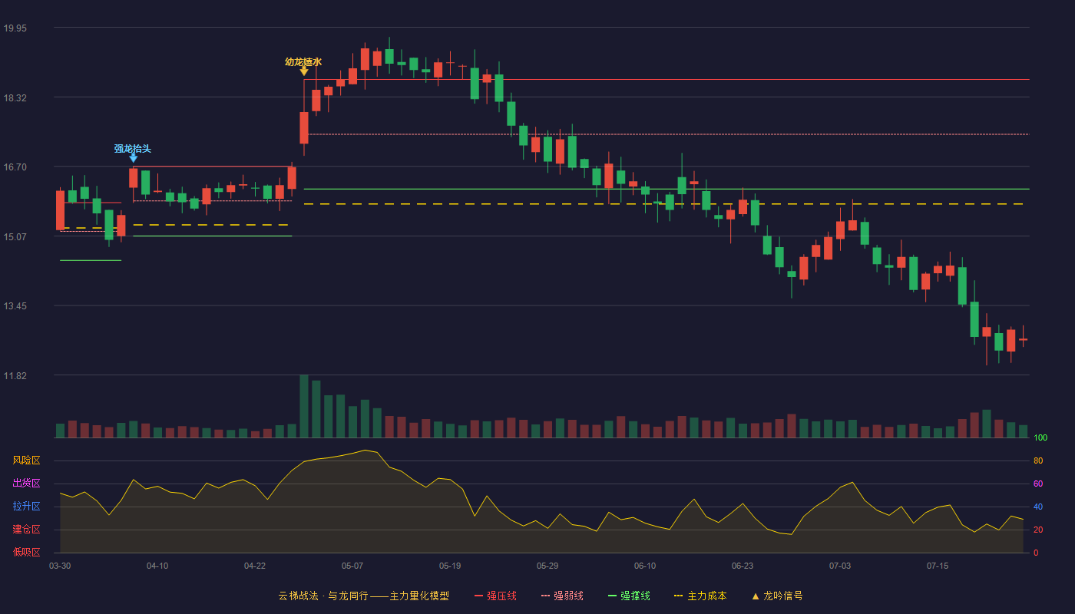Click the purple 60 indicator axis value

click(1038, 484)
